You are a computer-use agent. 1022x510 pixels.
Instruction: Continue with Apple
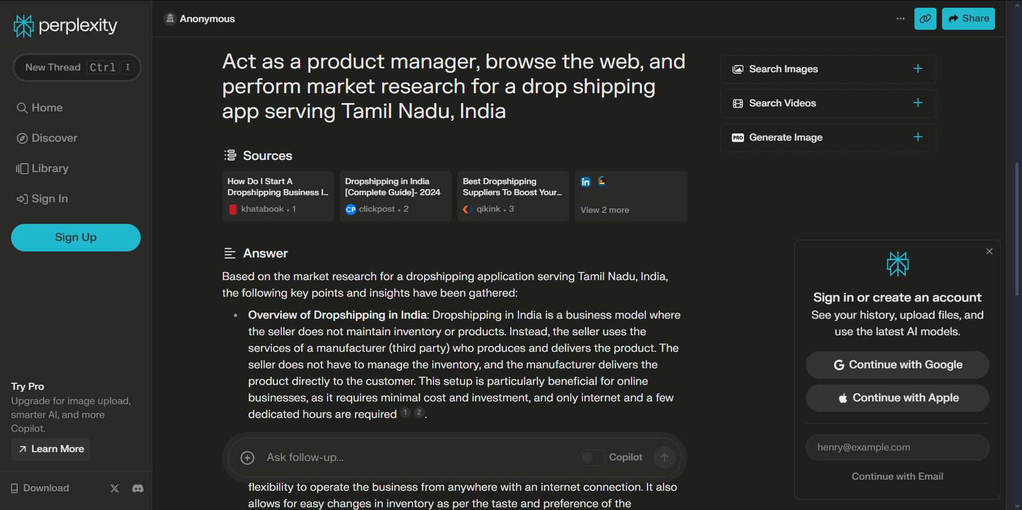[x=897, y=398]
